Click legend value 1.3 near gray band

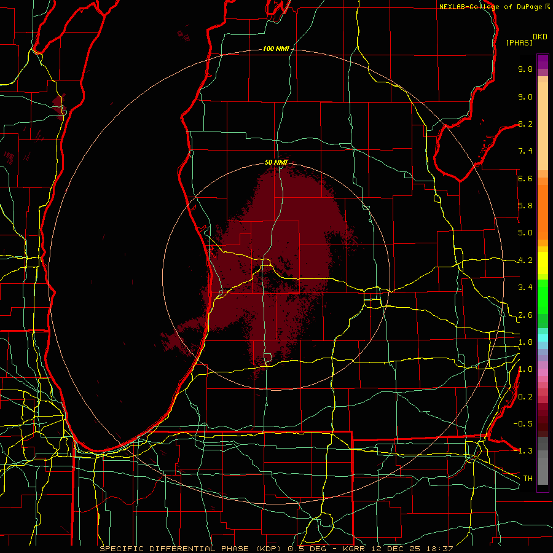(x=525, y=451)
